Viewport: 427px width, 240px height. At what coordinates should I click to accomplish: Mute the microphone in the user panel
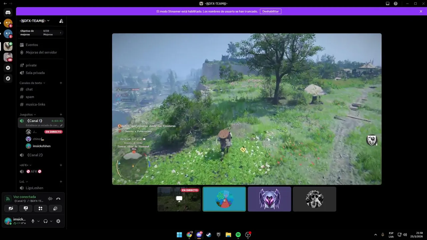click(x=33, y=221)
